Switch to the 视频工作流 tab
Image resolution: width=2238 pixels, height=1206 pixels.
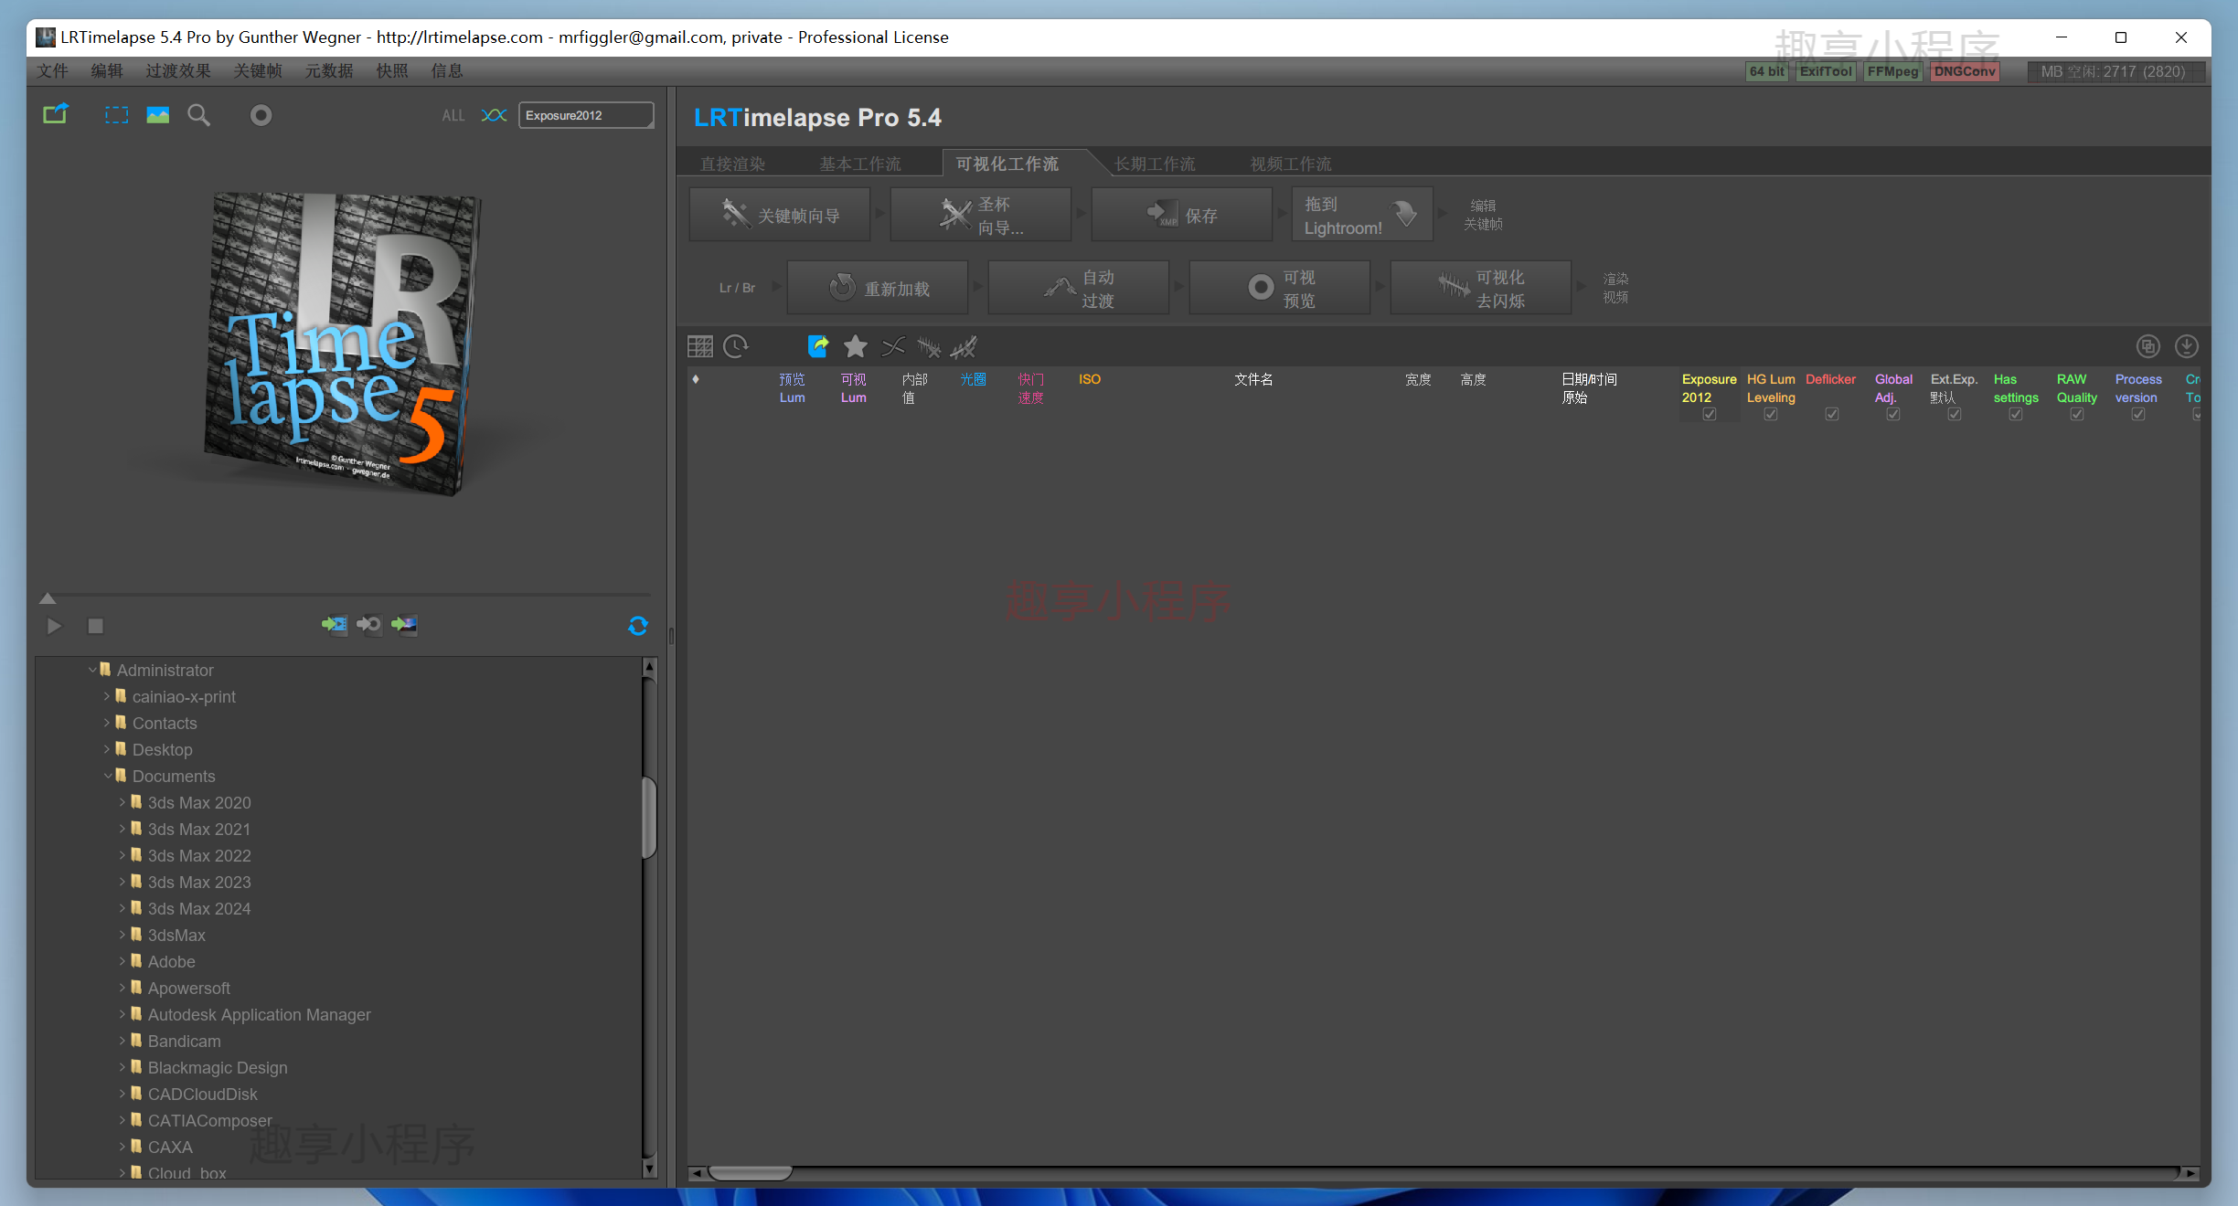1291,164
